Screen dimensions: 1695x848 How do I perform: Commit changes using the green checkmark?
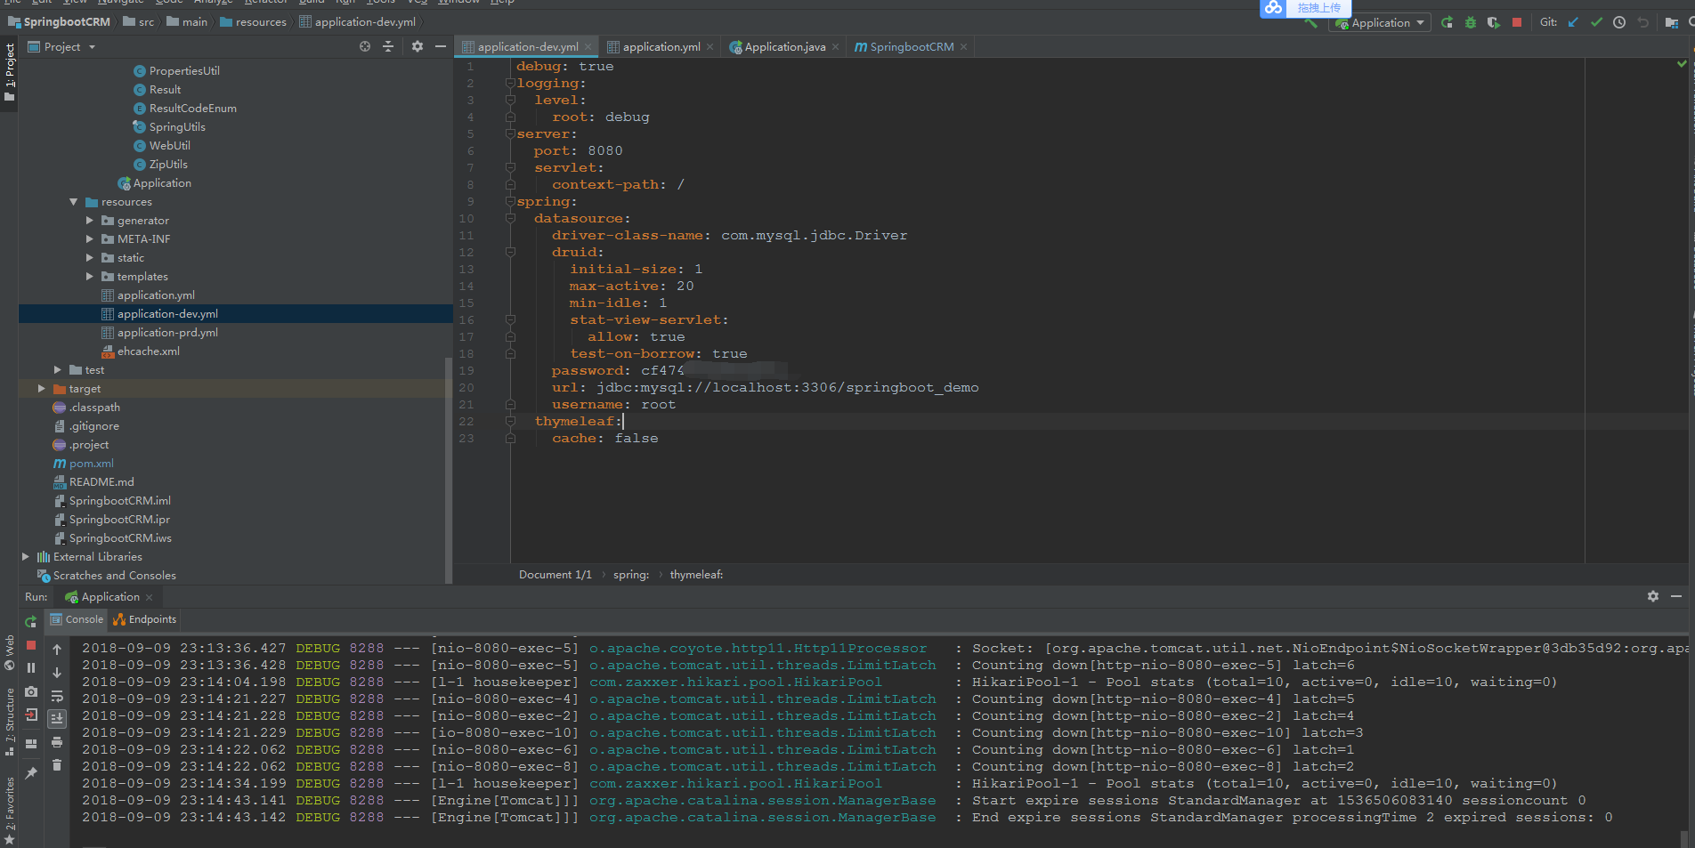1596,23
